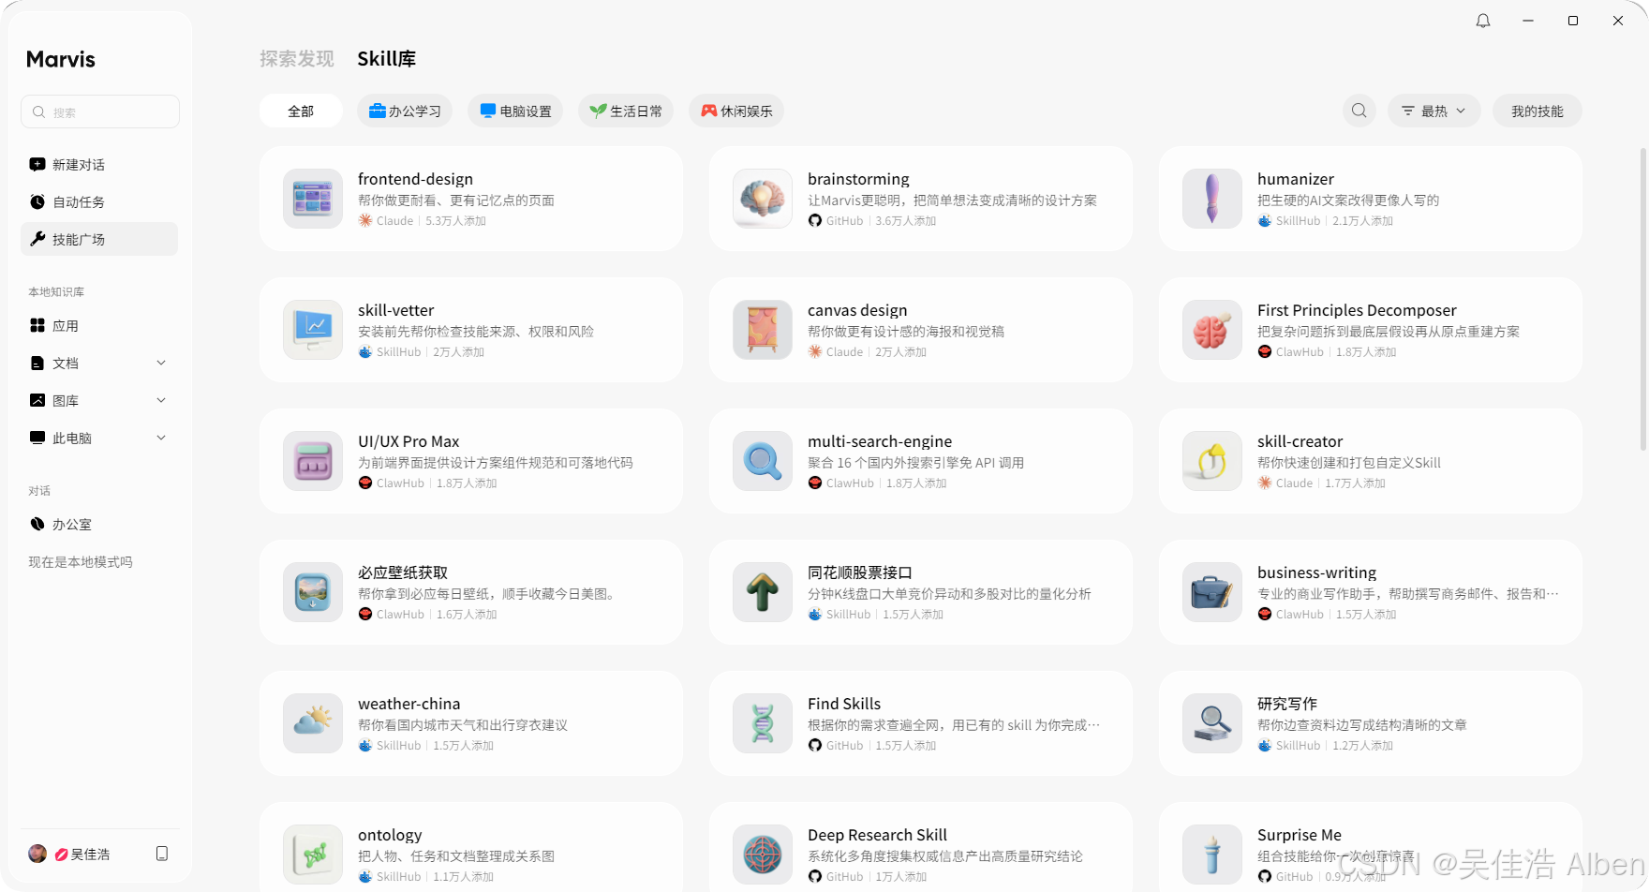This screenshot has width=1649, height=892.
Task: Click the weather-china title text
Action: (409, 704)
